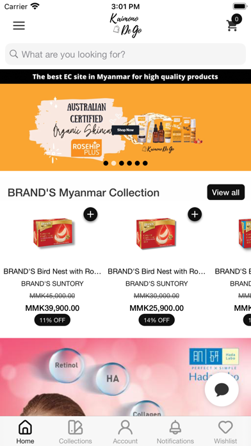Open the chat bubble support button

point(222,390)
